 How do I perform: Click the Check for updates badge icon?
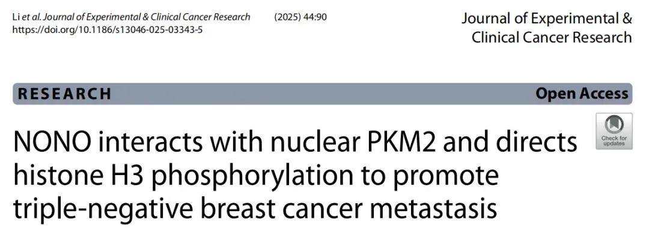(x=614, y=131)
